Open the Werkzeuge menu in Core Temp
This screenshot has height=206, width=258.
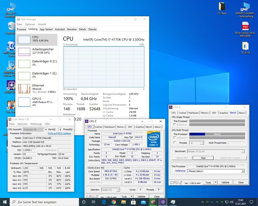[x=36, y=124]
